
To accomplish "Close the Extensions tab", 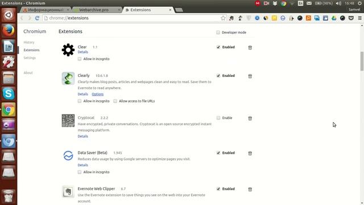I will 170,10.
